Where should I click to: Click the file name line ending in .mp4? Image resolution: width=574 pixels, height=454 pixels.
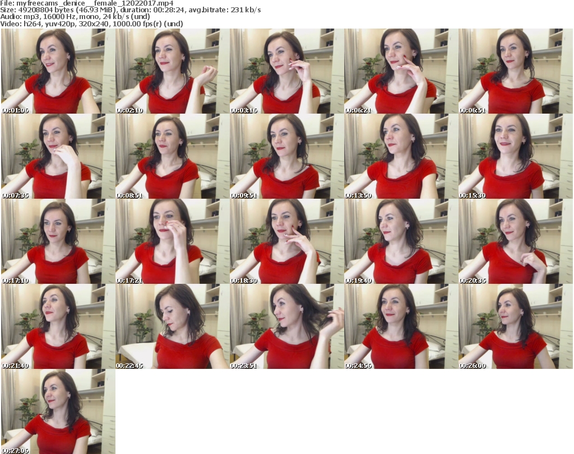click(87, 3)
